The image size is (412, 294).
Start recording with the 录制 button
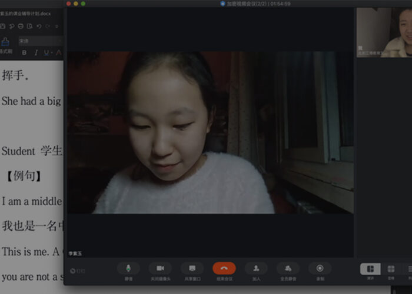[x=320, y=269]
